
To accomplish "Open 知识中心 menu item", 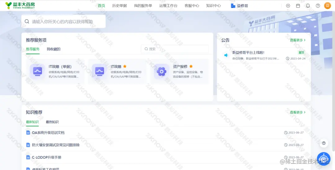I will [213, 6].
